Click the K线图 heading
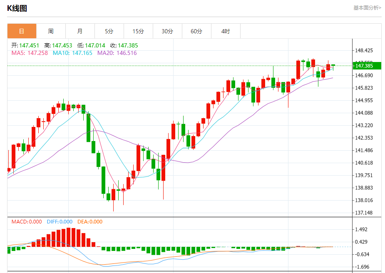 [17, 8]
